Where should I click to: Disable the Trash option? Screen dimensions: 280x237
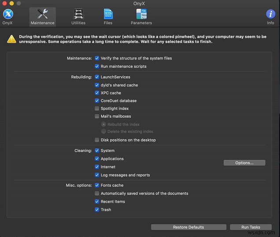point(97,210)
